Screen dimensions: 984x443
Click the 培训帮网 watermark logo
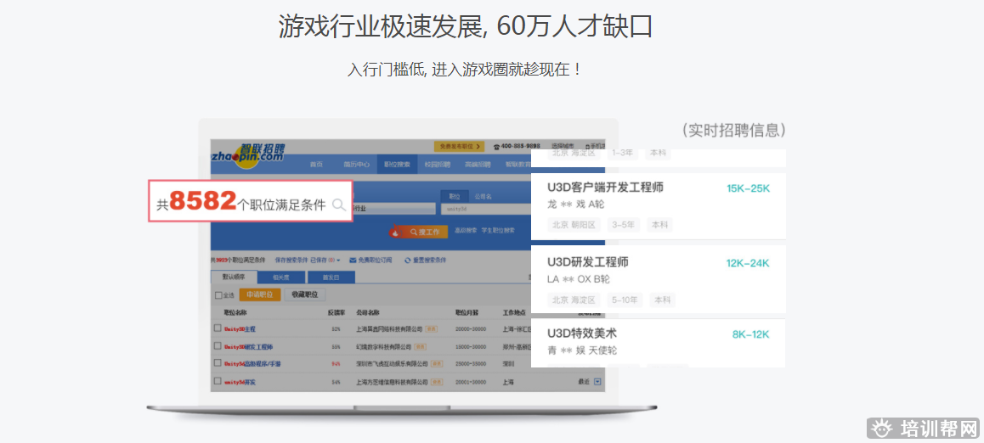click(924, 429)
